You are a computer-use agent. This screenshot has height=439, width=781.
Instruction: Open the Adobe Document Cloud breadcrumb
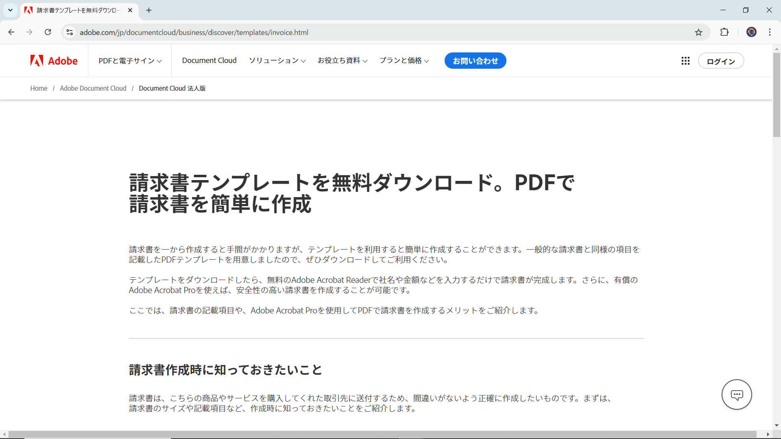pyautogui.click(x=93, y=88)
